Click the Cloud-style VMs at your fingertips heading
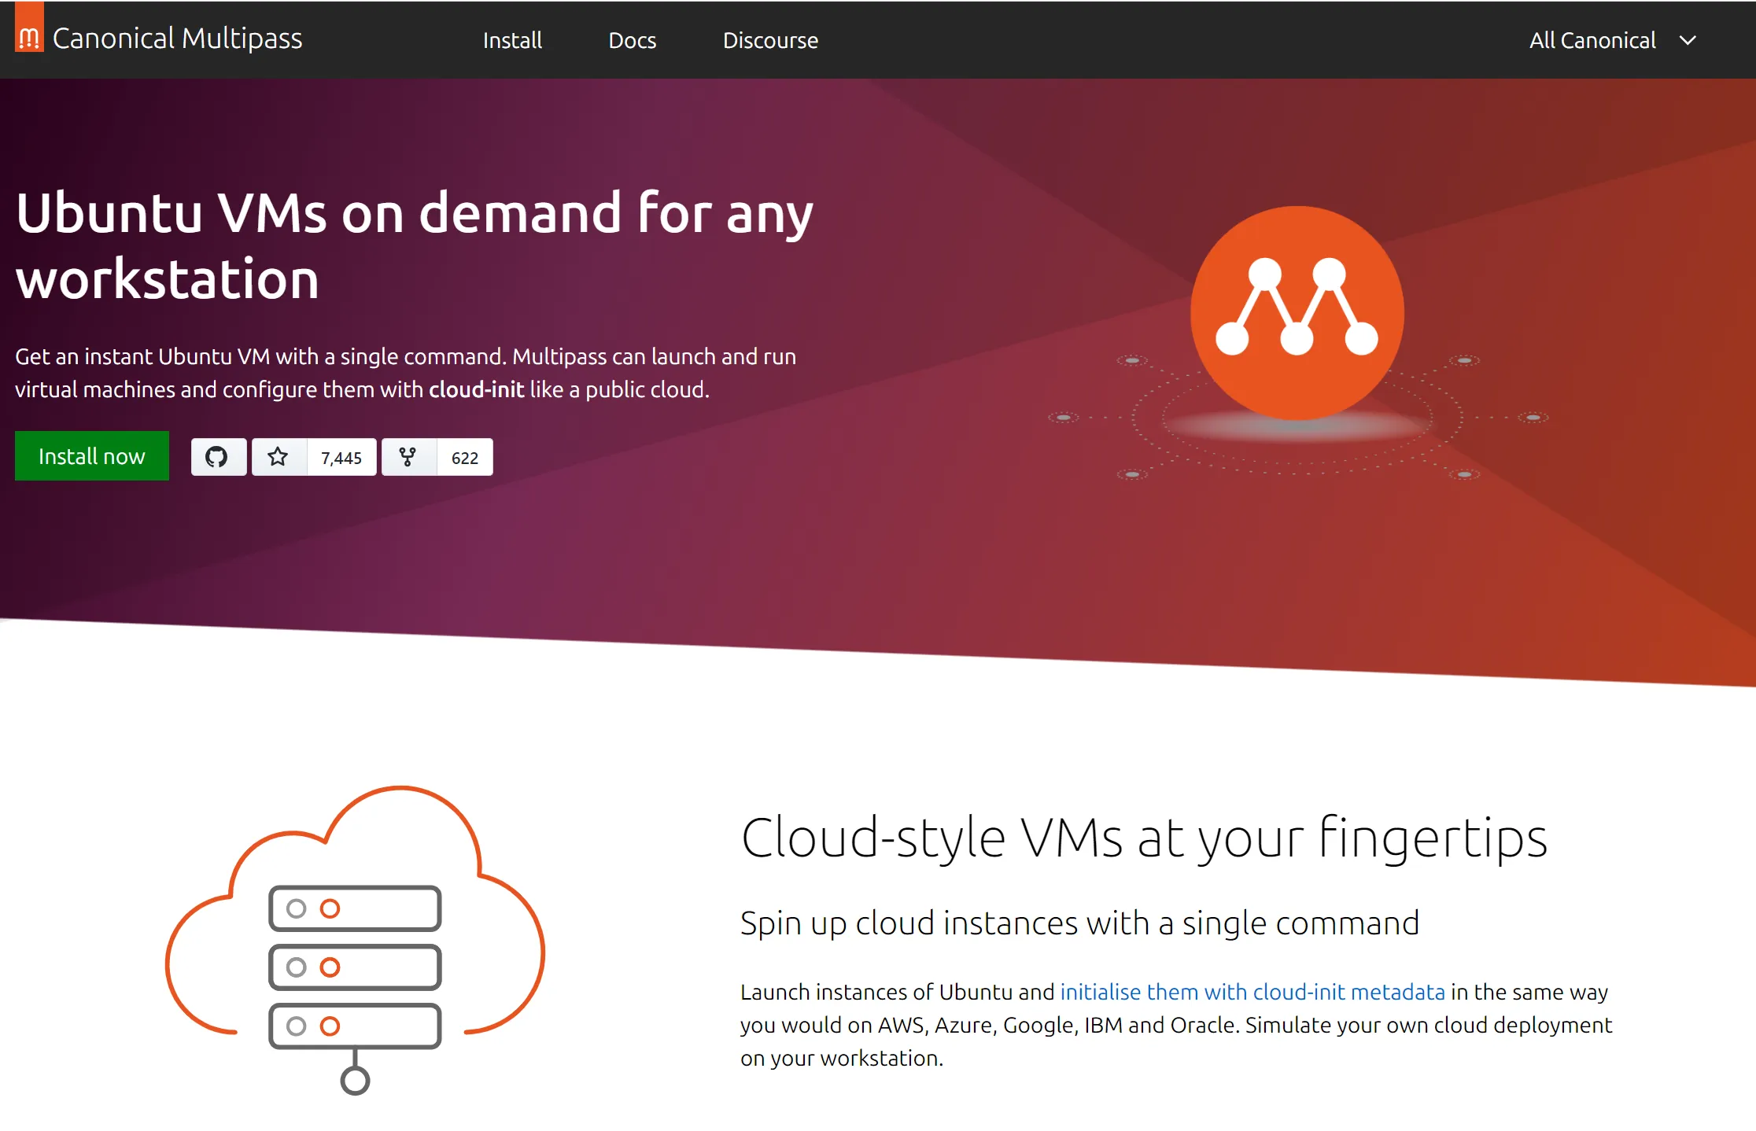Image resolution: width=1756 pixels, height=1131 pixels. click(x=1144, y=838)
